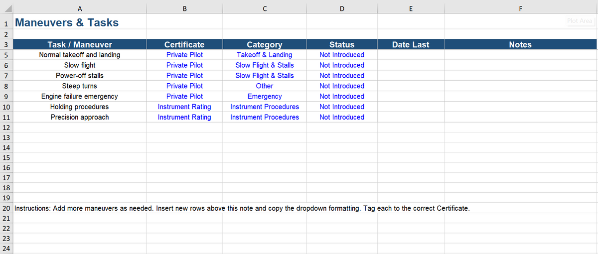The height and width of the screenshot is (254, 598).
Task: Click Notes cell for Engine failure emergency
Action: click(x=520, y=96)
